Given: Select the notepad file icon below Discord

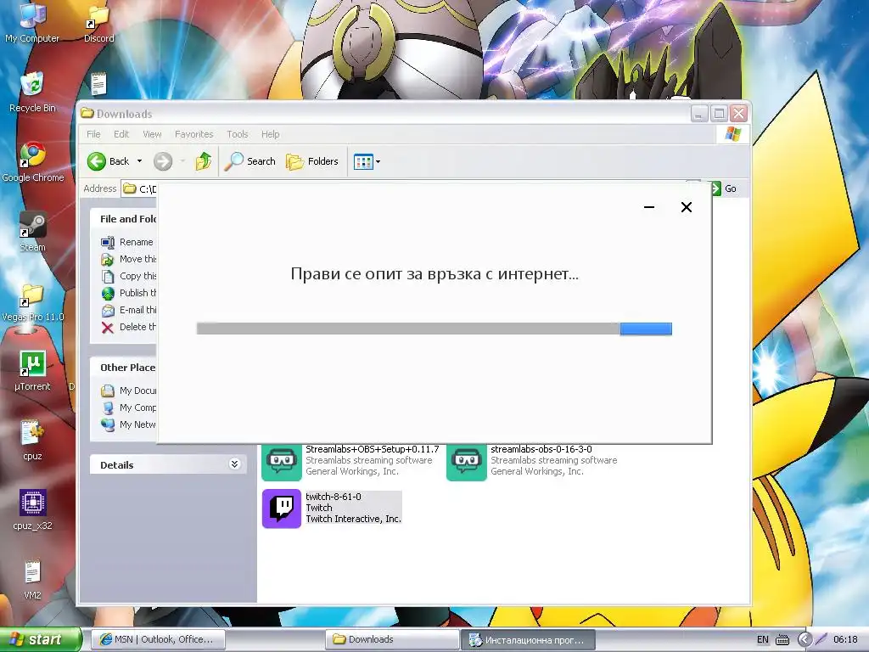Looking at the screenshot, I should [x=98, y=84].
